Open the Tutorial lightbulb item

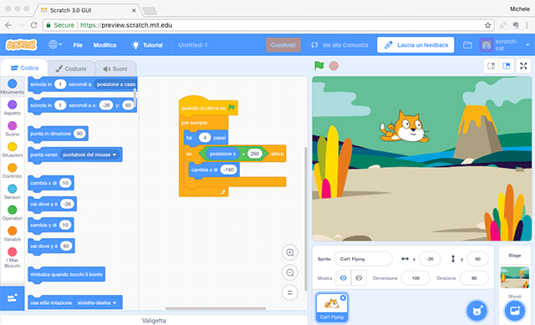click(147, 45)
